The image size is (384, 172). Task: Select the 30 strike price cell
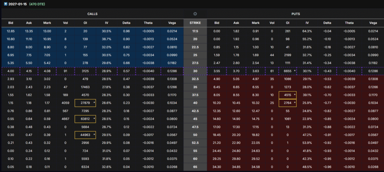click(195, 71)
